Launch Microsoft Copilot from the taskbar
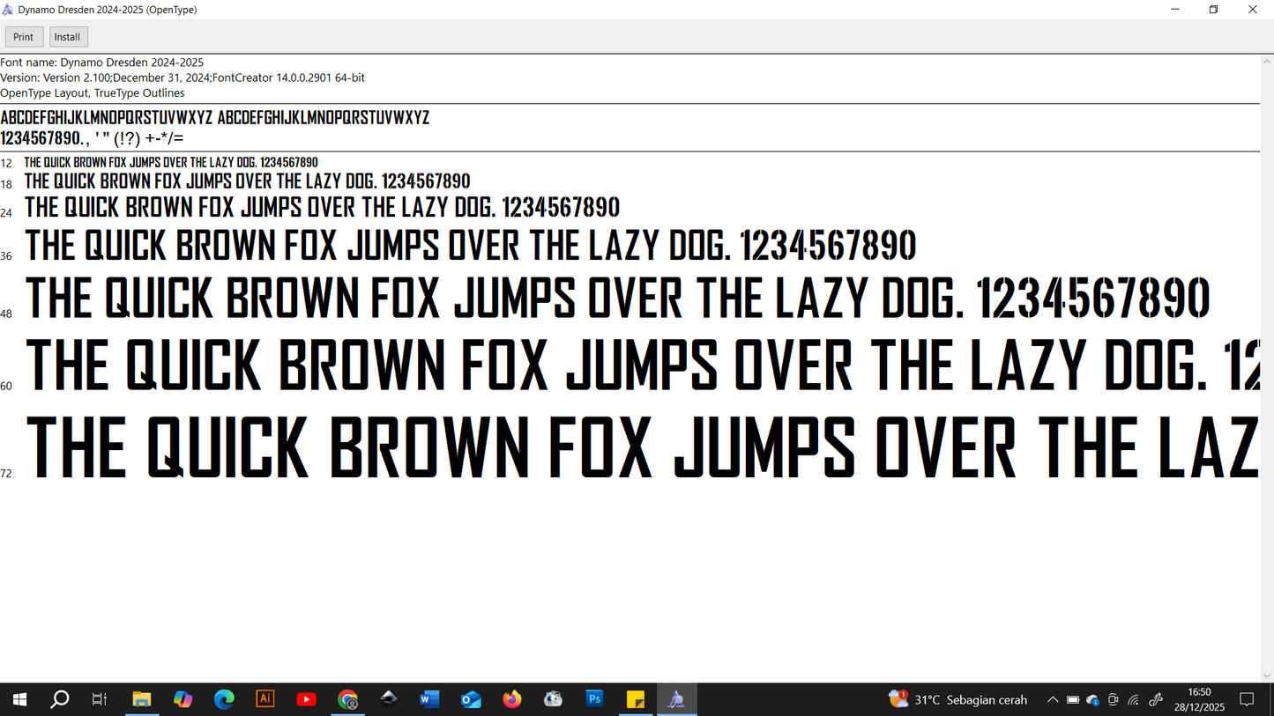1274x716 pixels. [x=183, y=700]
